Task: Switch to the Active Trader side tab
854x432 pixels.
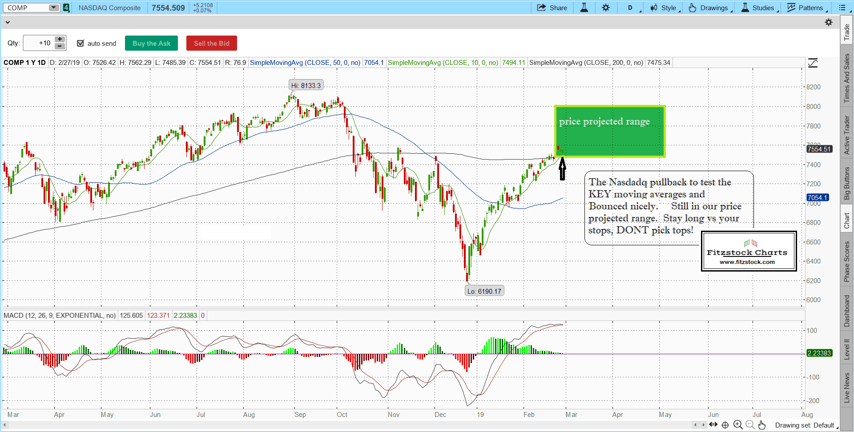Action: coord(847,135)
